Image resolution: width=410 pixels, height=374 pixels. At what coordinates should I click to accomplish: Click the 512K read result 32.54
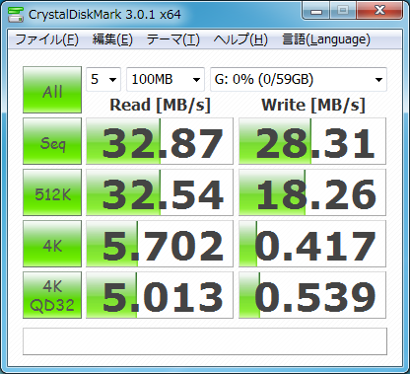point(160,192)
